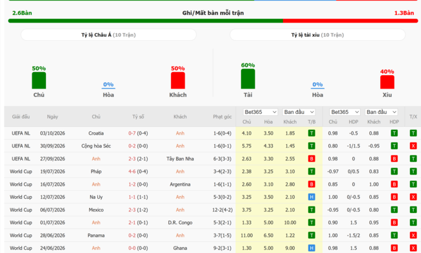
Task: Open the second Ban đầu odds dropdown
Action: 381,112
